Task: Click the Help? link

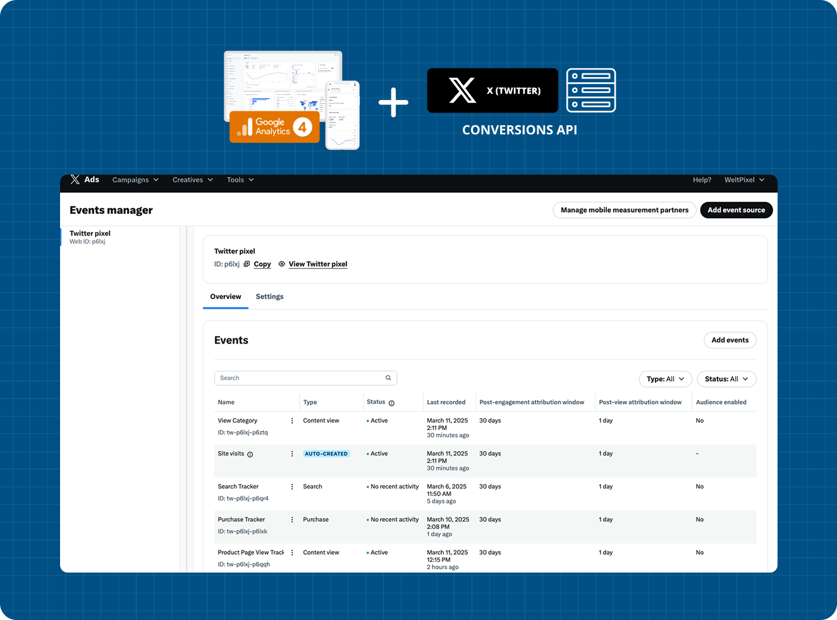Action: 702,180
